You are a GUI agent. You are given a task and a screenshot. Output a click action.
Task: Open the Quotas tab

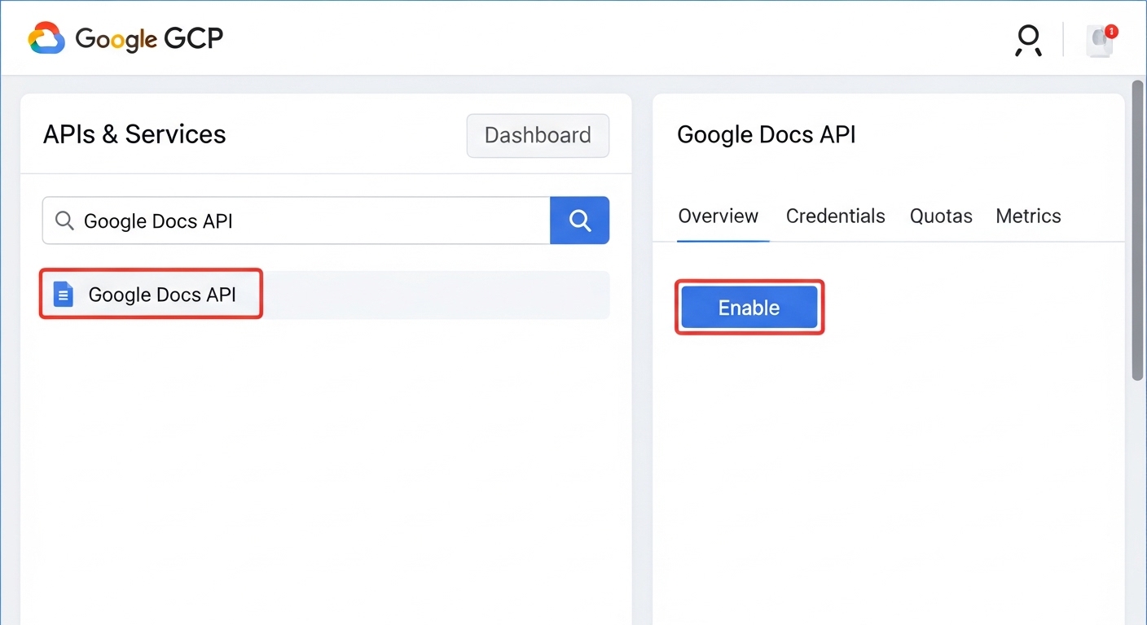pyautogui.click(x=941, y=216)
